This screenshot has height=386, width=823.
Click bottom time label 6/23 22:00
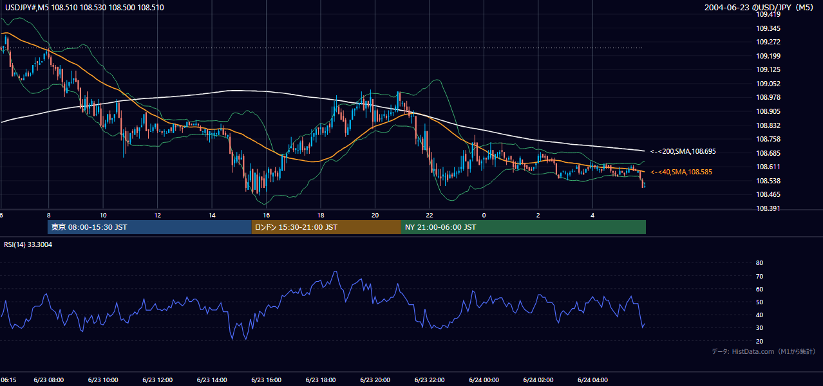430,380
